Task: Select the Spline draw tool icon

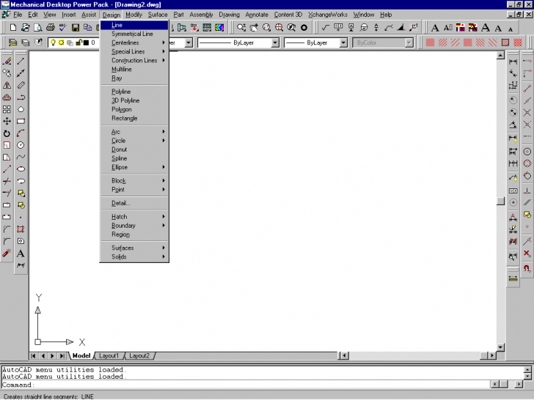Action: click(21, 157)
